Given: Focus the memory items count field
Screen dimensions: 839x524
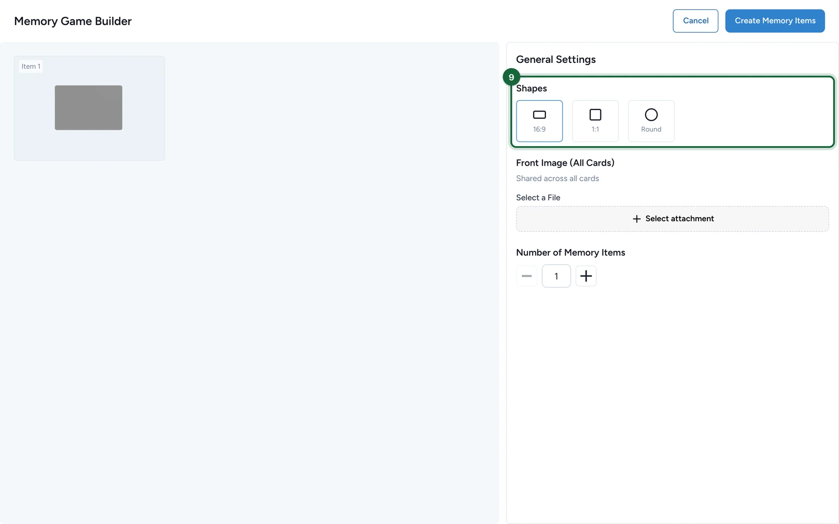Looking at the screenshot, I should pos(556,276).
